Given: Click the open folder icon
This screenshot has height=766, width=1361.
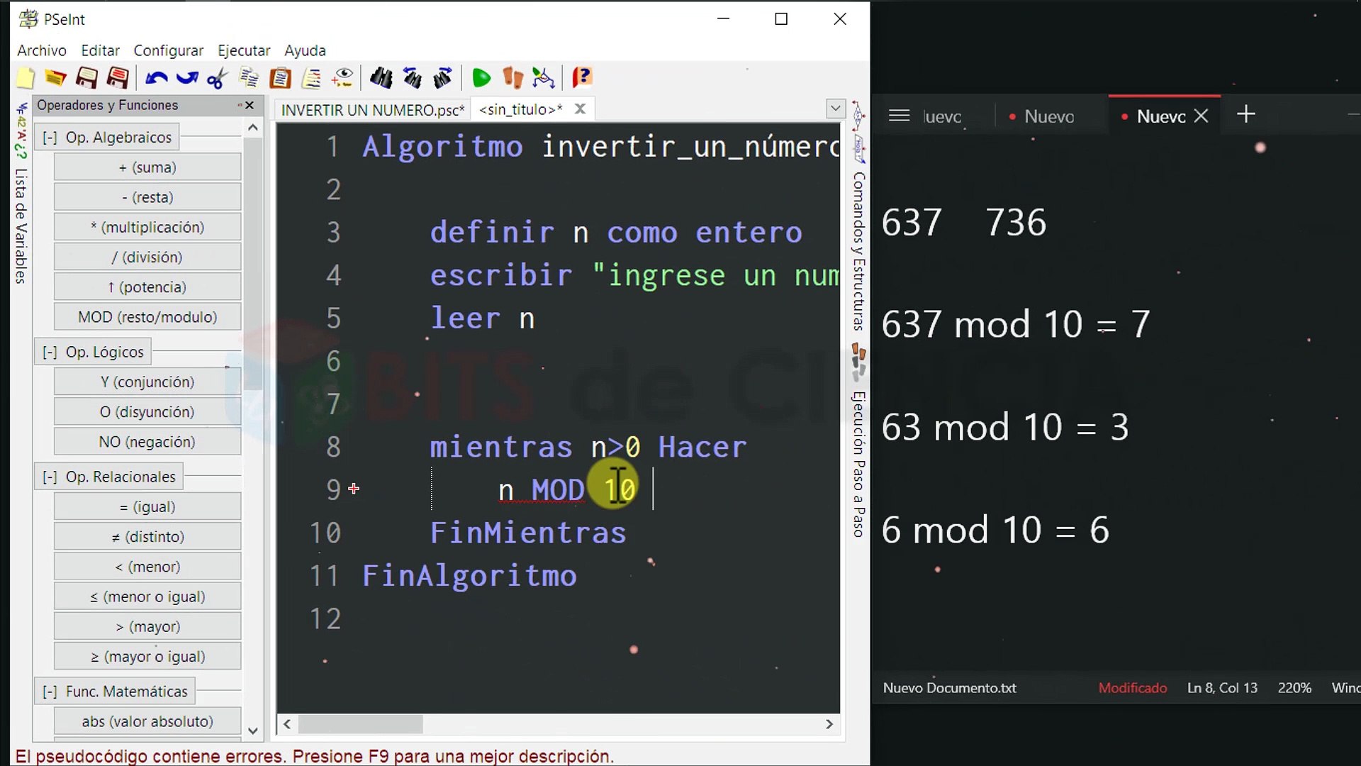Looking at the screenshot, I should coord(55,77).
